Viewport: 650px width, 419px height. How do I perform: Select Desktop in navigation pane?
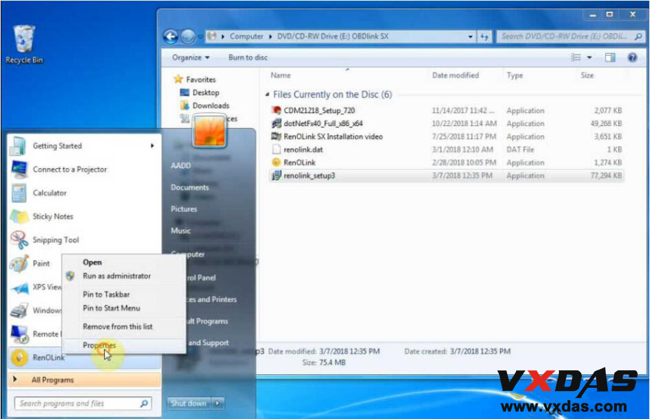pos(205,92)
